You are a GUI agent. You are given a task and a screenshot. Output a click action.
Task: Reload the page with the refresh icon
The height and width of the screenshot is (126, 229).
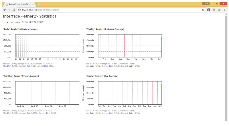[14, 10]
